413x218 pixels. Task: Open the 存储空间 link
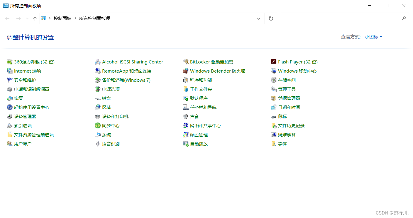(x=287, y=80)
